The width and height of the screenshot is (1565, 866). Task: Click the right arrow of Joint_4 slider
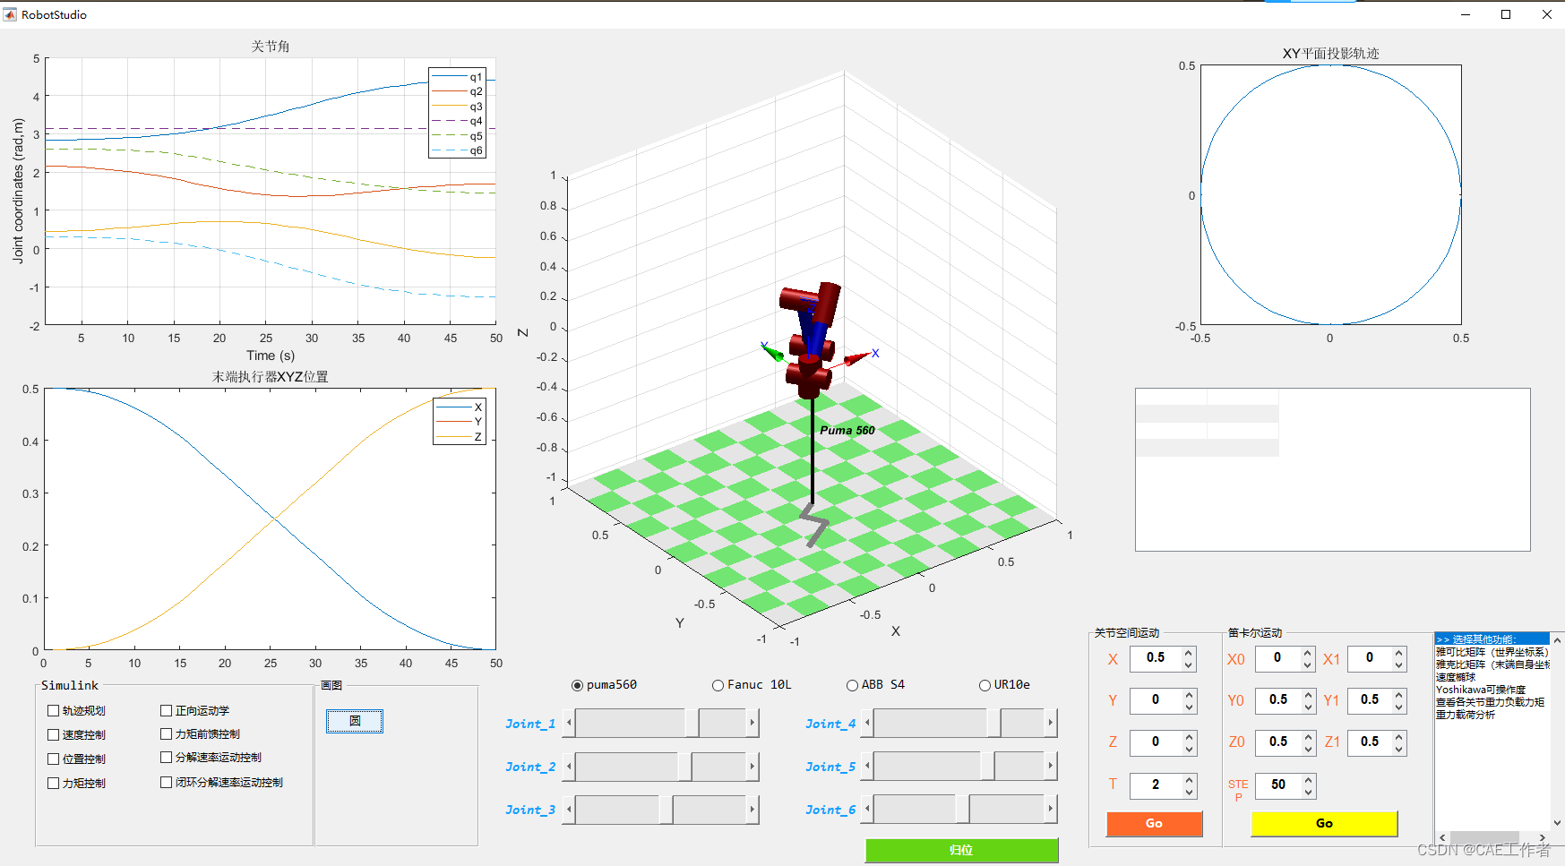pos(1051,723)
